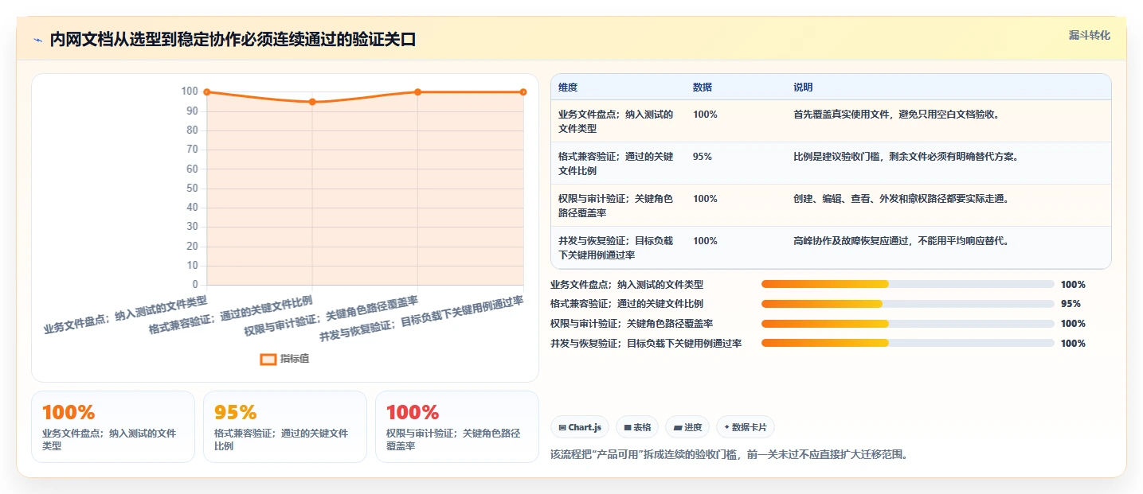Viewport: 1143px width, 494px height.
Task: Click the 格式兼容验证 progress bar
Action: pyautogui.click(x=908, y=303)
